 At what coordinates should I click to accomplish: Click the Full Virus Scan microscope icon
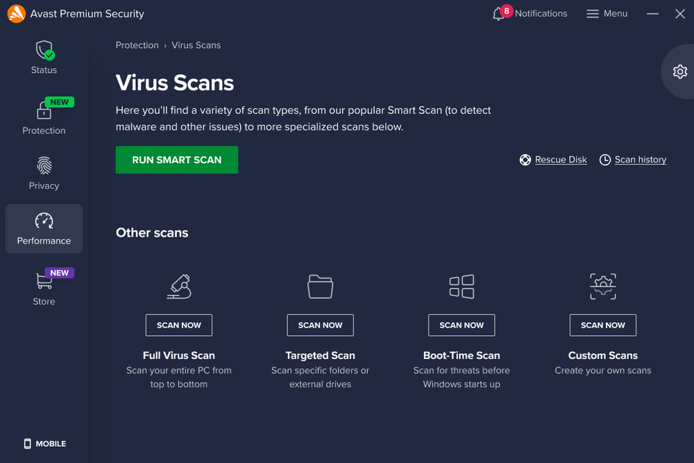click(x=178, y=286)
